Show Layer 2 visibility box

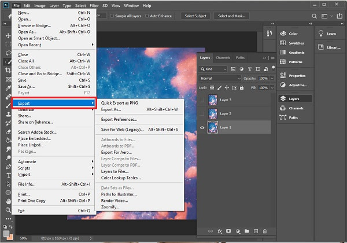(202, 113)
